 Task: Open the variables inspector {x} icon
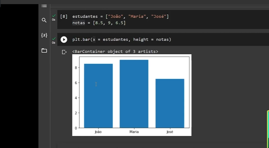click(44, 35)
